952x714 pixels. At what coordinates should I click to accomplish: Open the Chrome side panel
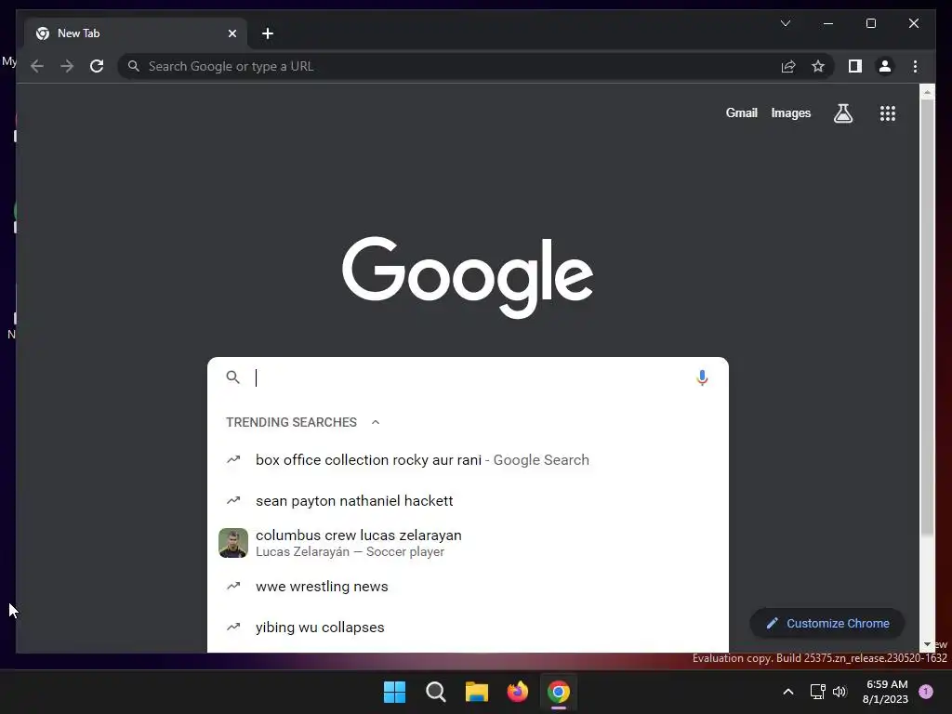tap(855, 66)
